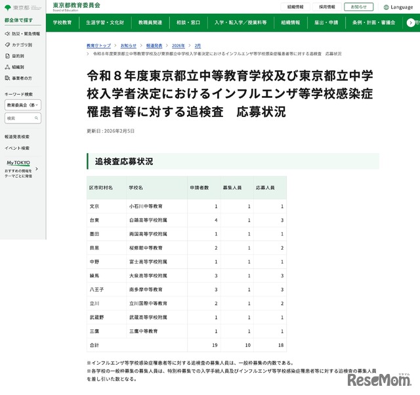Screen dimensions: 420x395
Task: Go to お知らせ breadcrumb link
Action: point(129,45)
